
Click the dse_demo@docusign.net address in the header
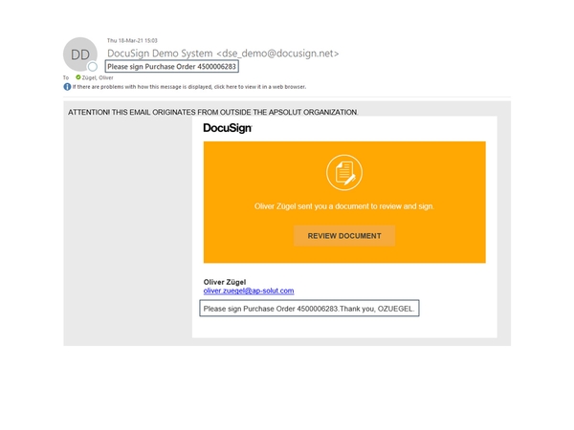click(x=277, y=54)
